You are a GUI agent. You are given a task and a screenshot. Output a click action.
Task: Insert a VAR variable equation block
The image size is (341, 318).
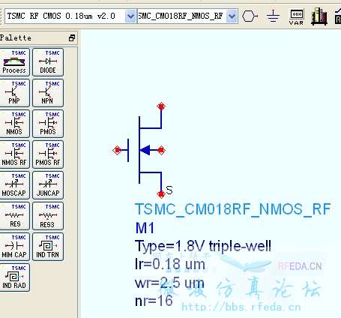pyautogui.click(x=296, y=16)
